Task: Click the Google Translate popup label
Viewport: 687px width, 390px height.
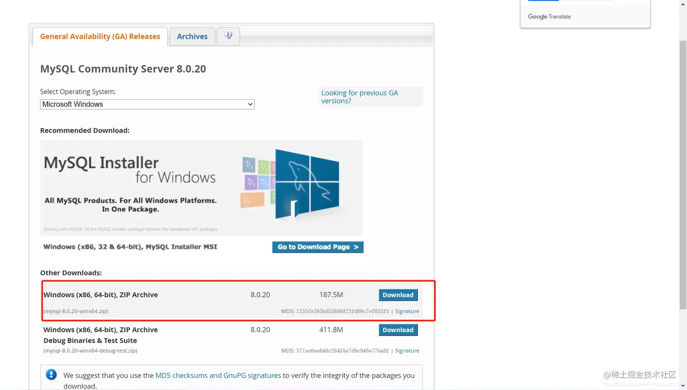Action: (x=549, y=16)
